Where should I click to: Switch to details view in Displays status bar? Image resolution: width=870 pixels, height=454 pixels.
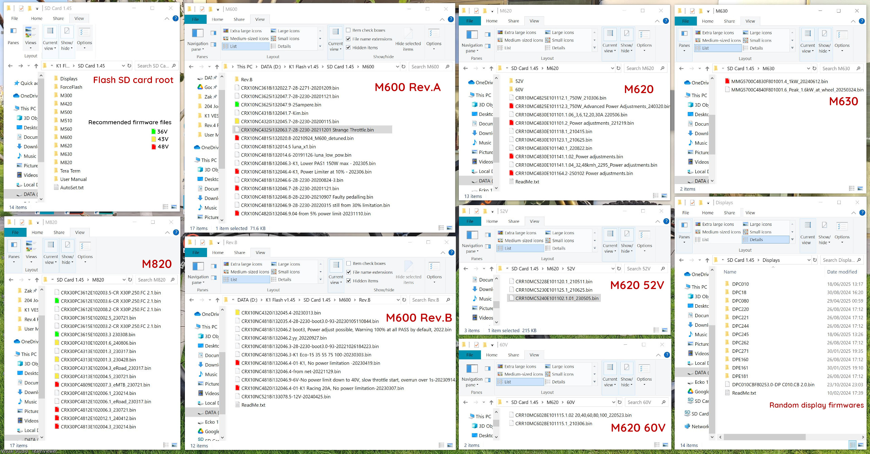pyautogui.click(x=852, y=445)
